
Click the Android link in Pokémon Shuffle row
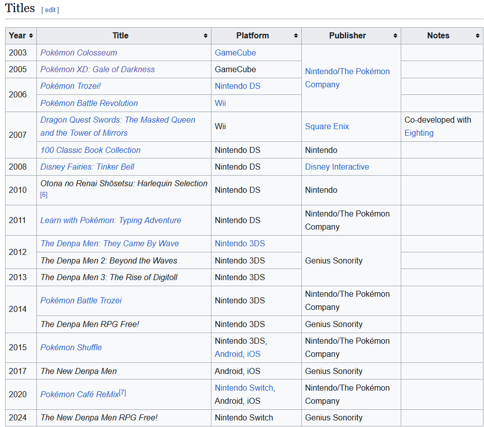click(229, 354)
